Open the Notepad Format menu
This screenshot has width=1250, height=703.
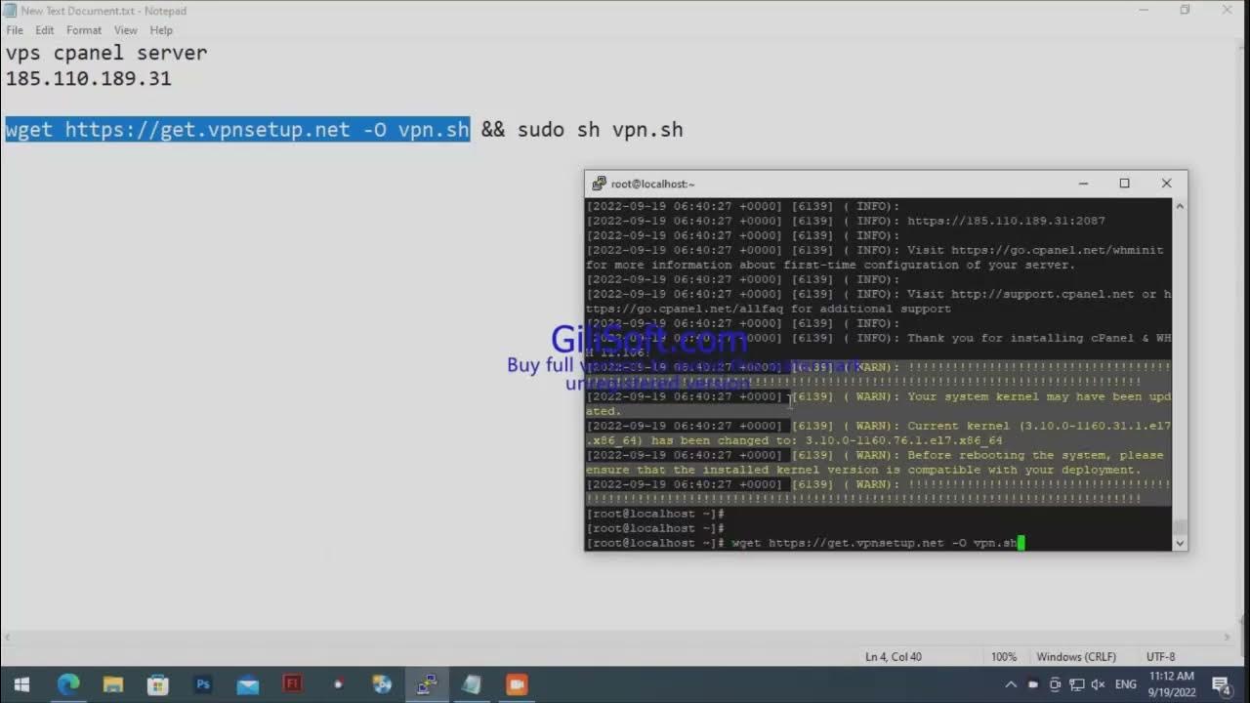[84, 30]
